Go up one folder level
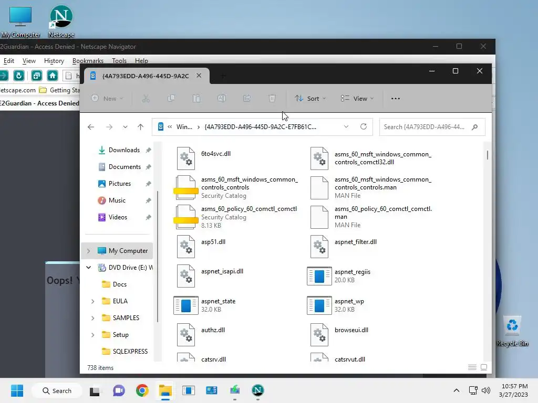This screenshot has height=403, width=538. pos(141,127)
